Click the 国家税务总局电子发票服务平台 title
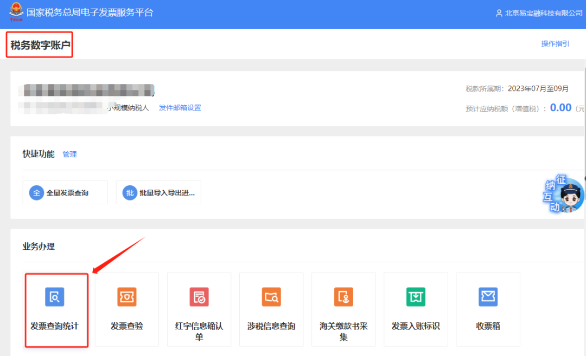This screenshot has width=586, height=356. [90, 12]
